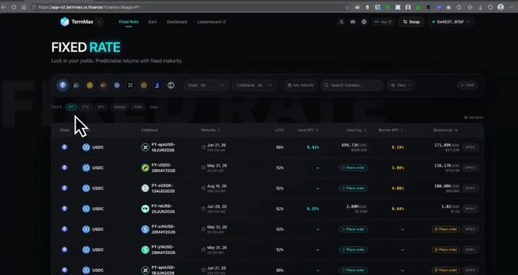Viewport: 518px width, 275px height.
Task: Open the V1 App link
Action: tap(383, 22)
